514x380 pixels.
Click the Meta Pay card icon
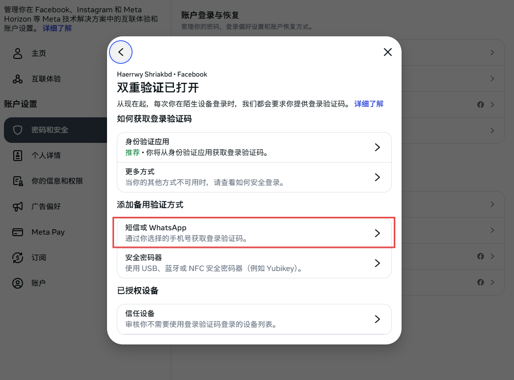17,232
